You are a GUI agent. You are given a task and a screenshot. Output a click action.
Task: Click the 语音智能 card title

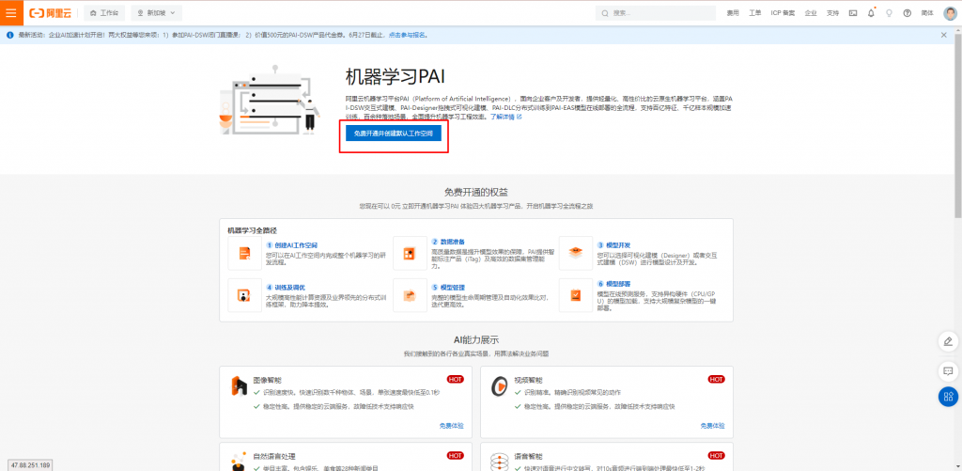528,456
